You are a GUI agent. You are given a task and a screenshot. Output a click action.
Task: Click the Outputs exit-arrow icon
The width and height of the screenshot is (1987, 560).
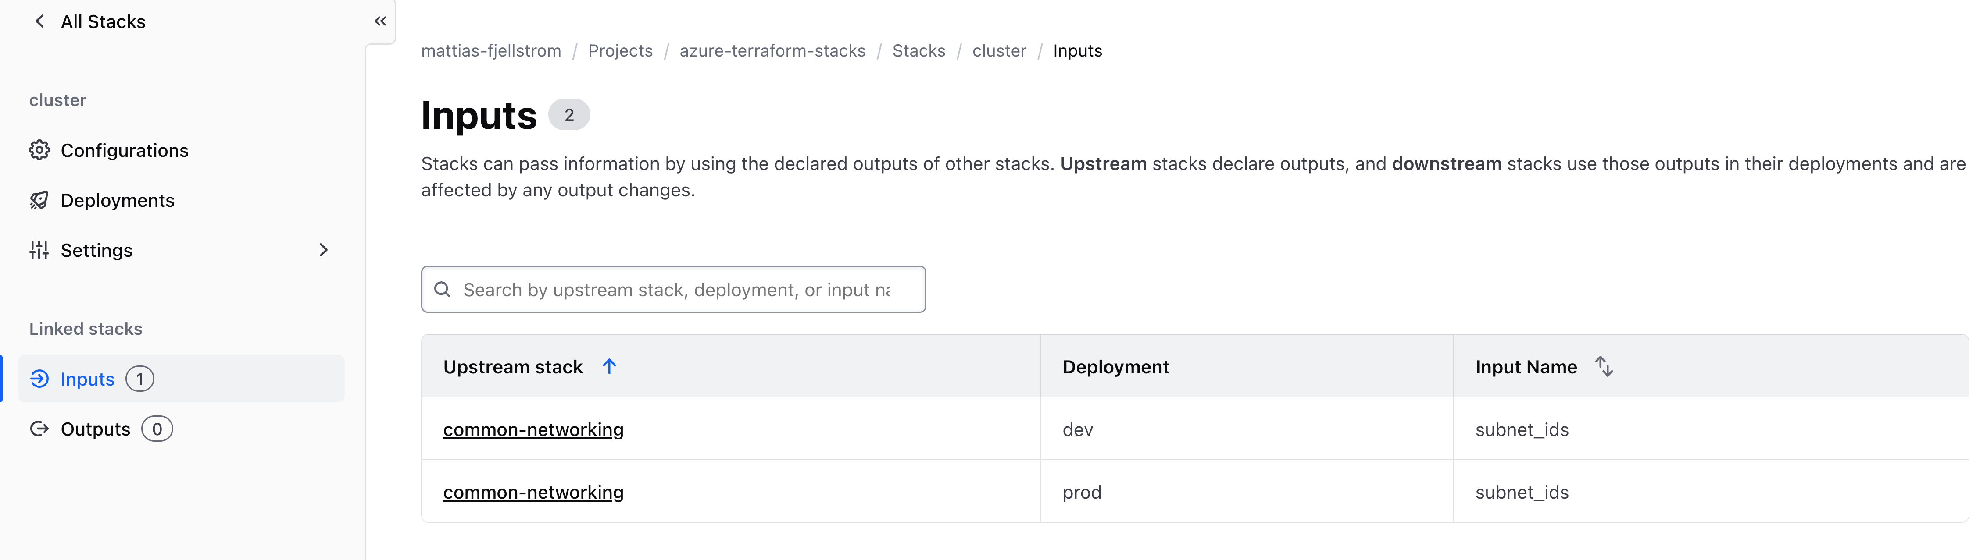pyautogui.click(x=39, y=429)
